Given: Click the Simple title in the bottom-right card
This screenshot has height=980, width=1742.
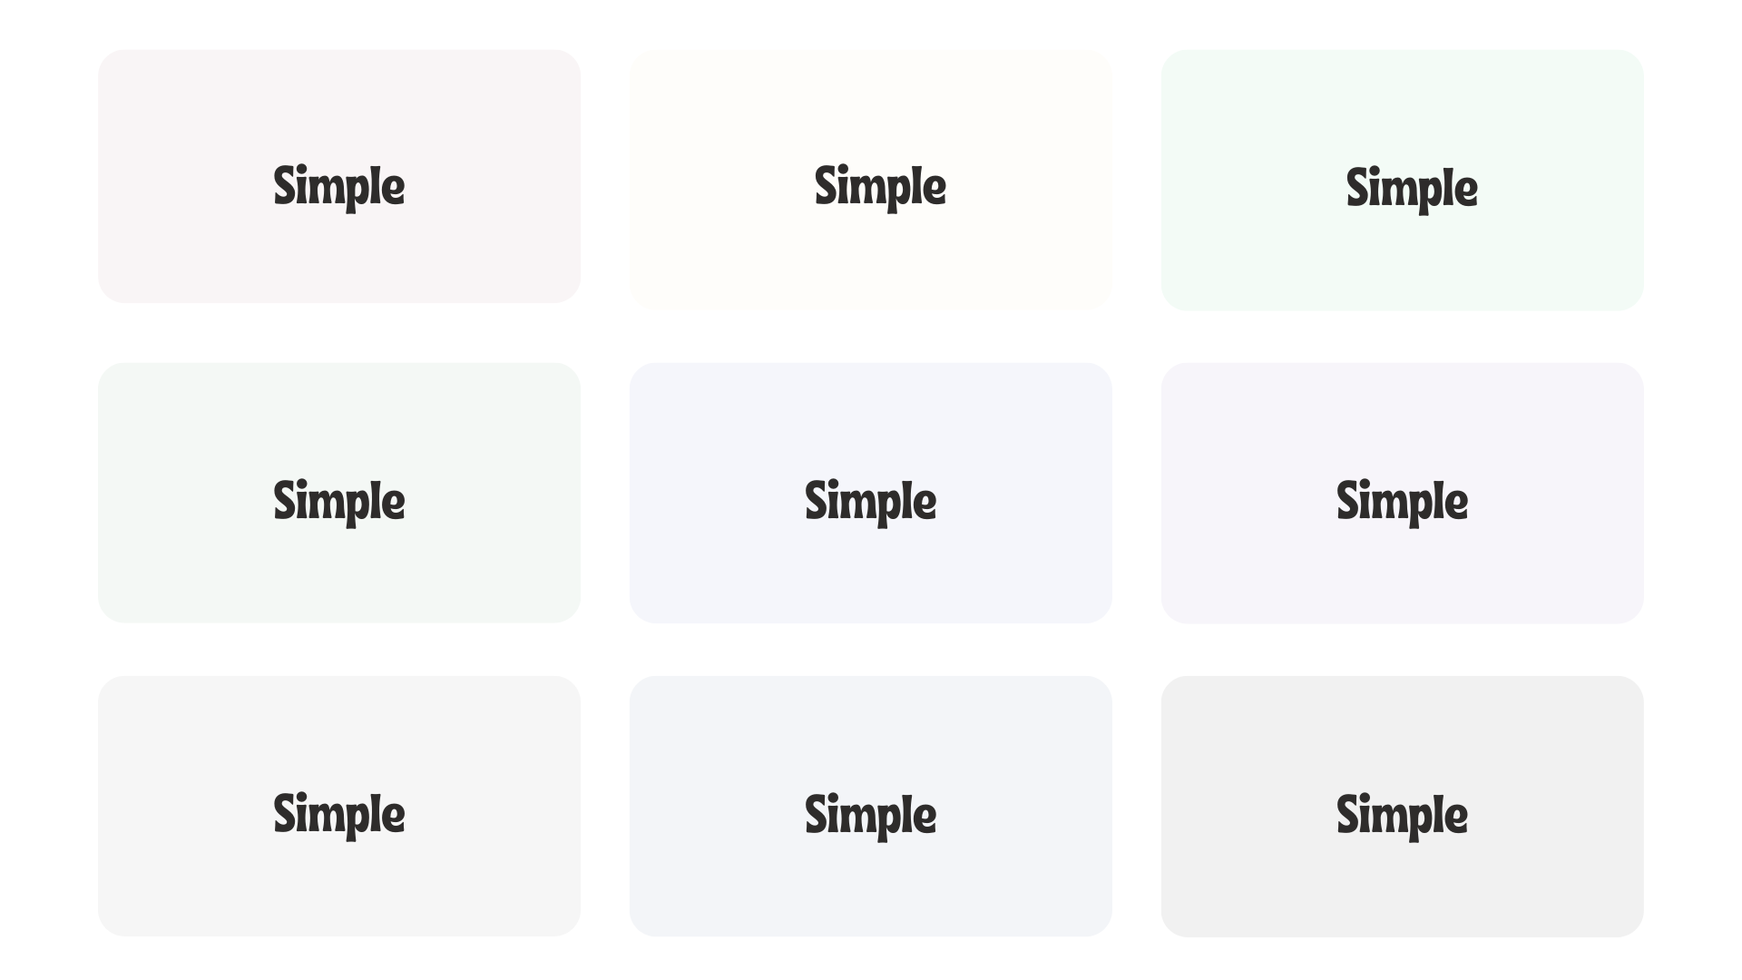Looking at the screenshot, I should [x=1403, y=816].
